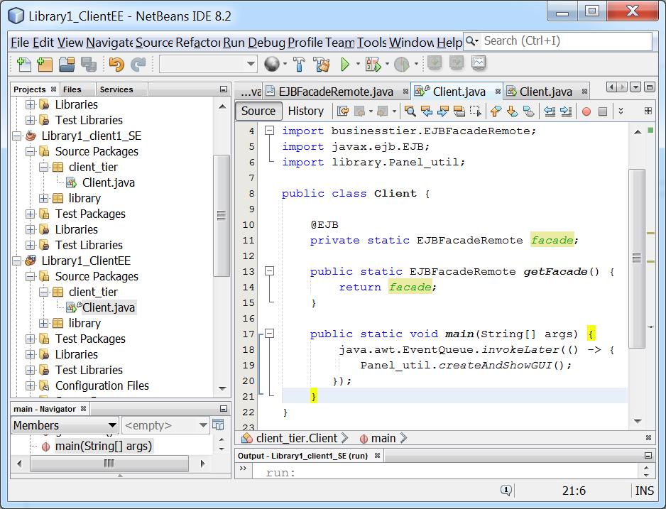Minimize the Projects panel
This screenshot has height=509, width=666.
tap(224, 89)
